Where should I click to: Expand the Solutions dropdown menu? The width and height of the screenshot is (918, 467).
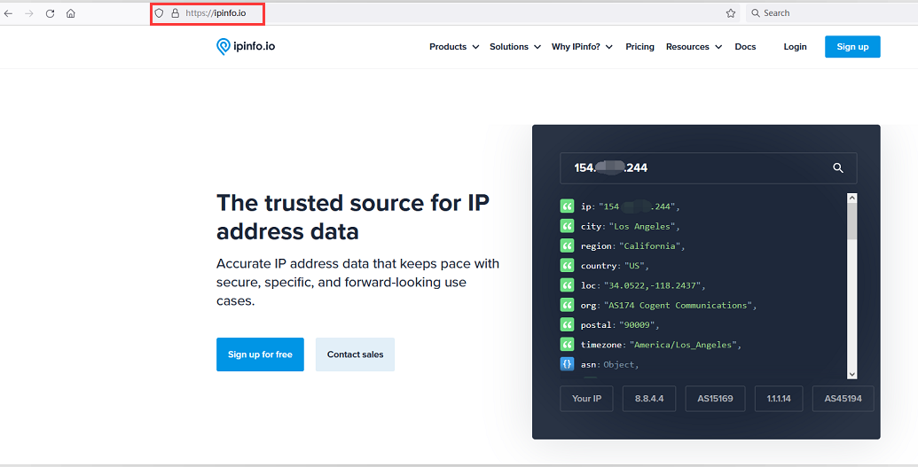(x=515, y=47)
